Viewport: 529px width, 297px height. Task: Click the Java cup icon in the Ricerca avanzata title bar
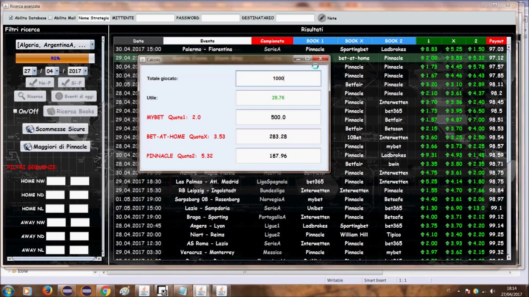tap(5, 6)
